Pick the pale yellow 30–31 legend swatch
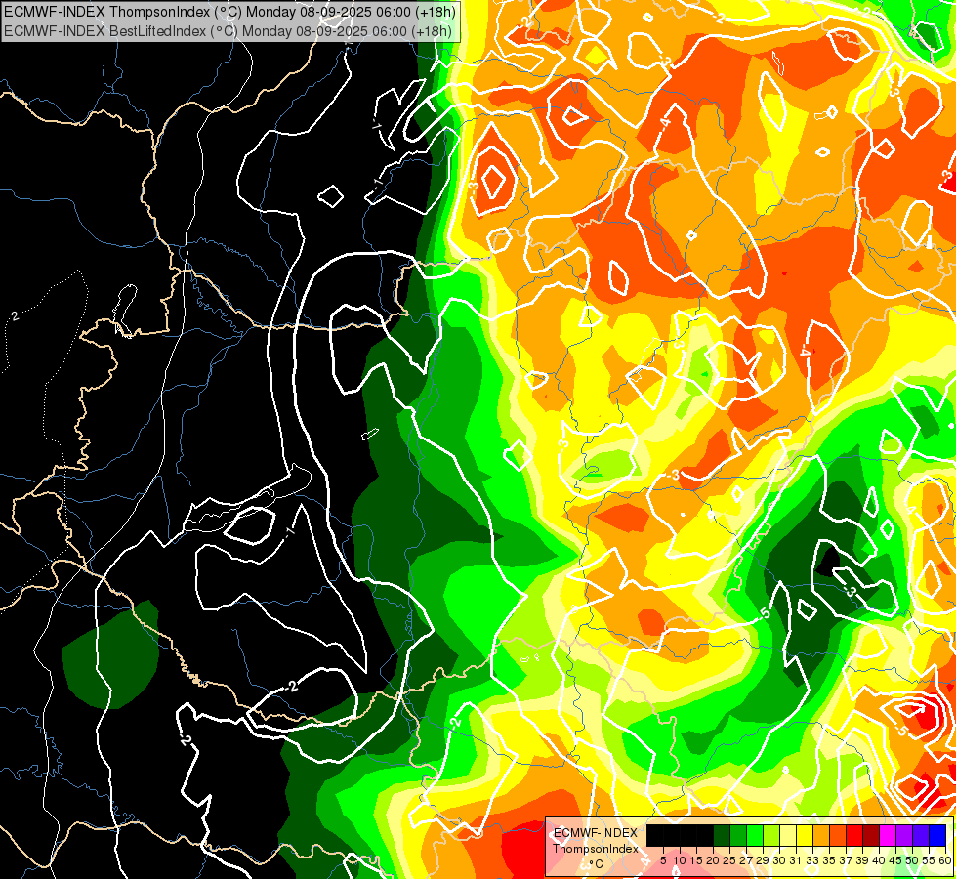Image resolution: width=956 pixels, height=879 pixels. tap(788, 835)
